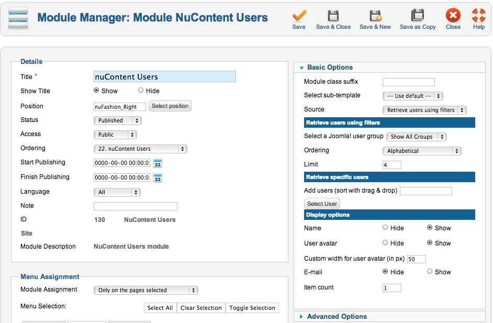493x323 pixels.
Task: Set Name display option to Hide
Action: 385,227
